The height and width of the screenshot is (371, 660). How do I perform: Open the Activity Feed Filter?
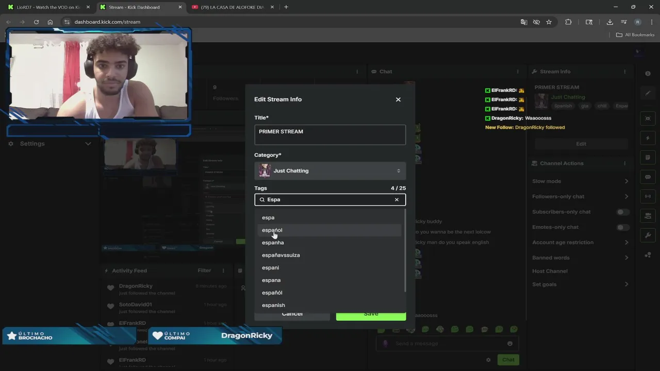204,271
